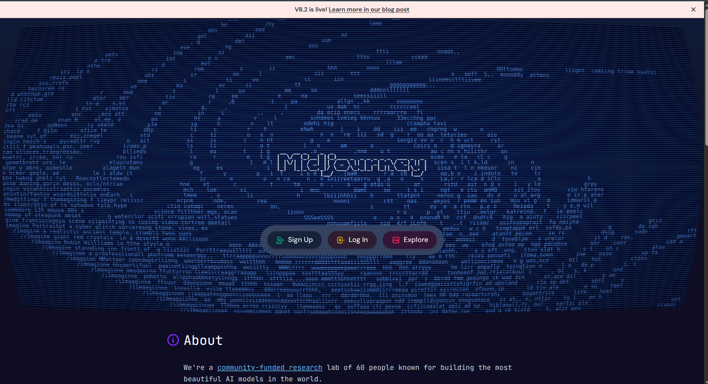Click the "V8.2 is live!" banner text

pyautogui.click(x=311, y=10)
